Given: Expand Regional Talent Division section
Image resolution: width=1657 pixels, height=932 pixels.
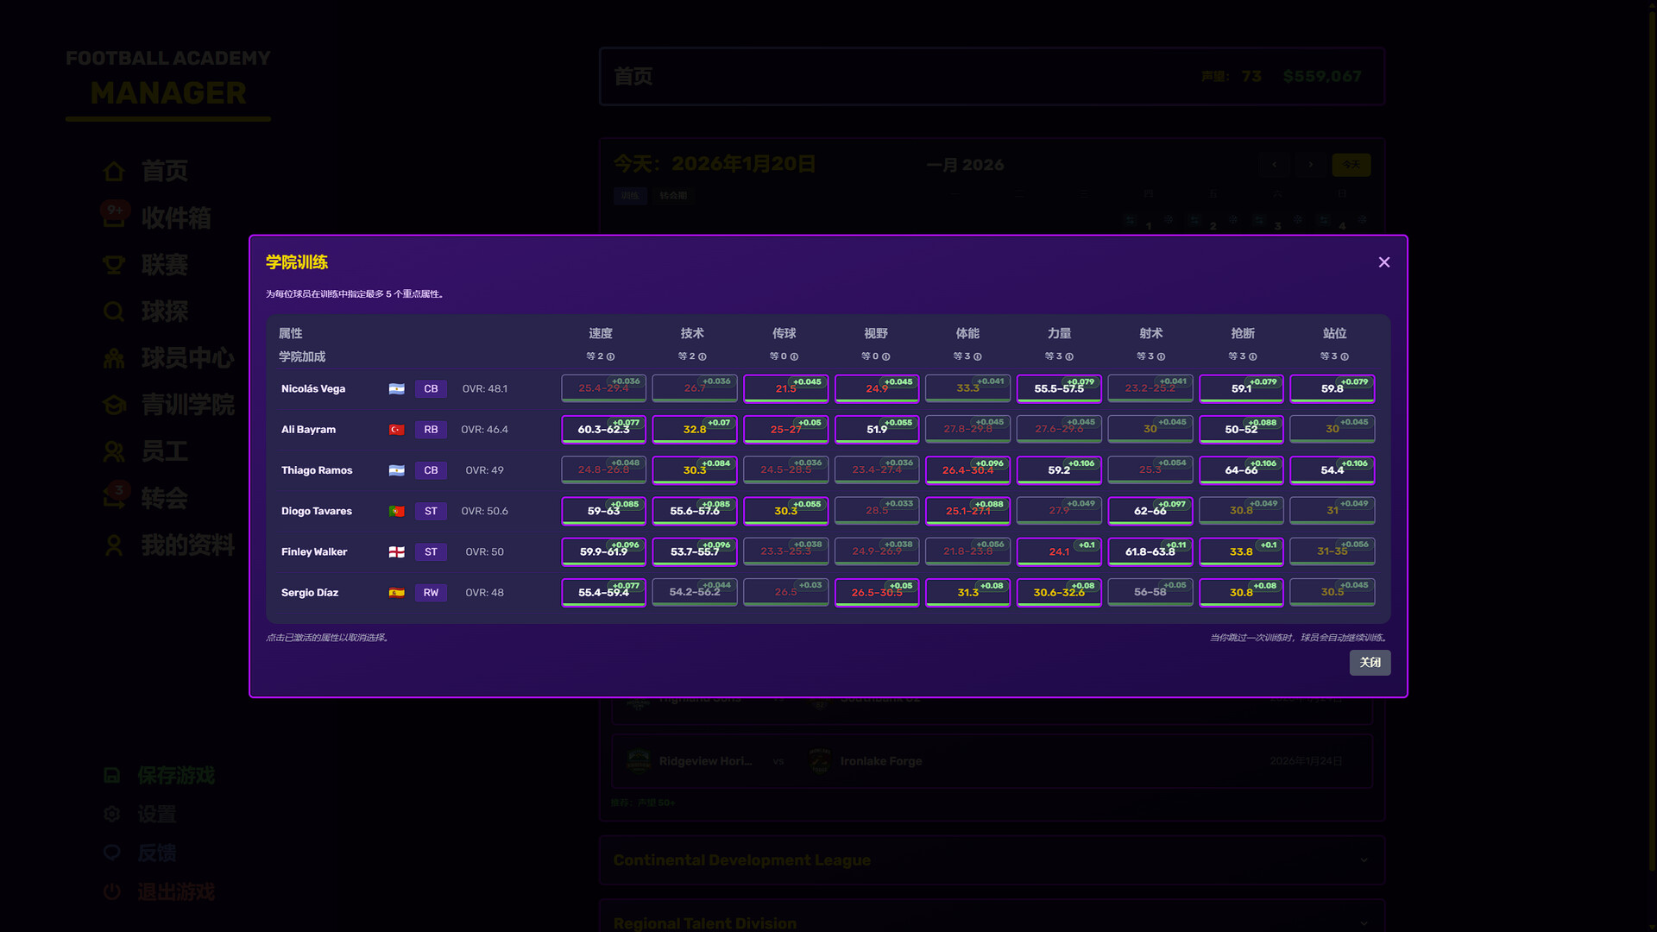Looking at the screenshot, I should (992, 923).
